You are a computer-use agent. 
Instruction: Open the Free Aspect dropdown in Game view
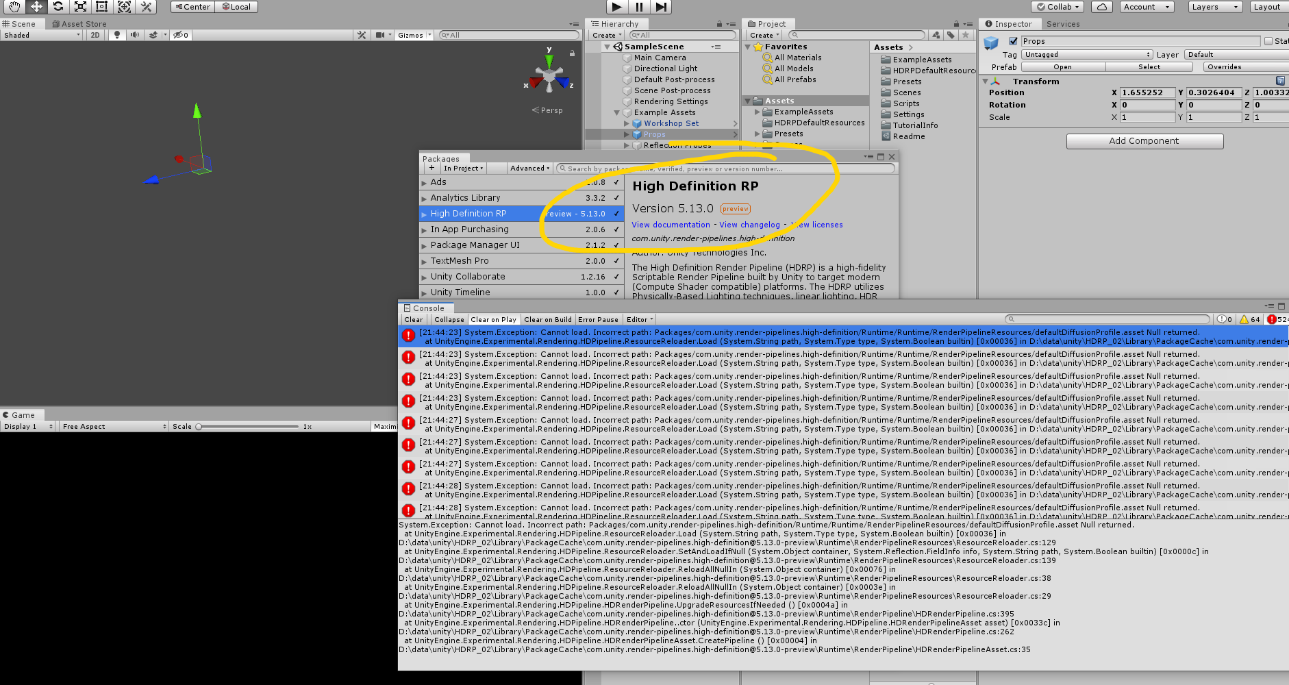coord(114,426)
